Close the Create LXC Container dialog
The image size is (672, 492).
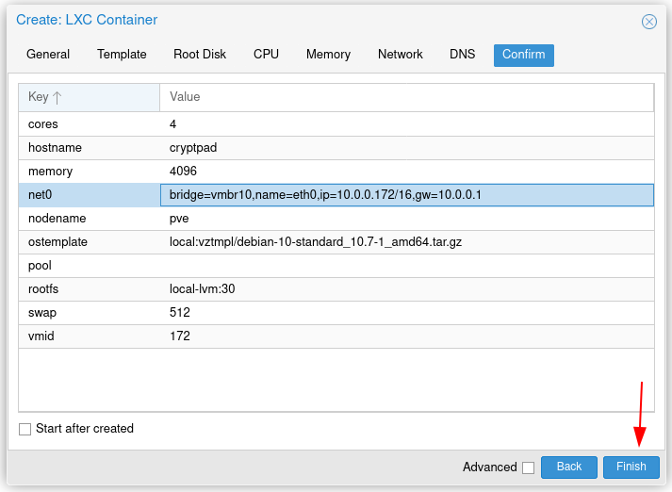[x=648, y=22]
